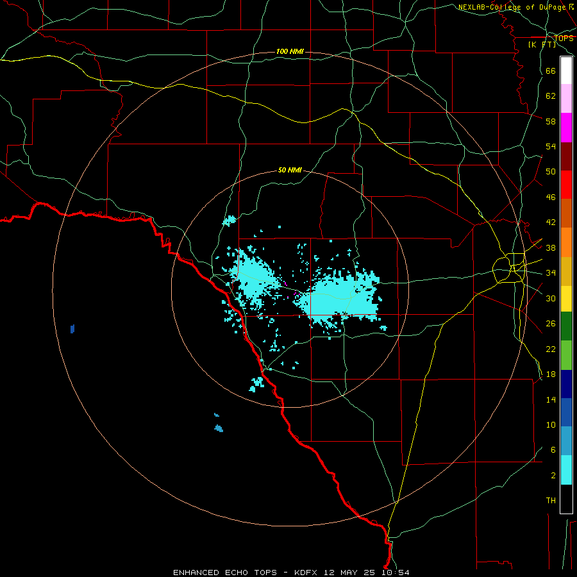Click the "TH" threshold label on the legend
The width and height of the screenshot is (577, 577).
(x=551, y=501)
